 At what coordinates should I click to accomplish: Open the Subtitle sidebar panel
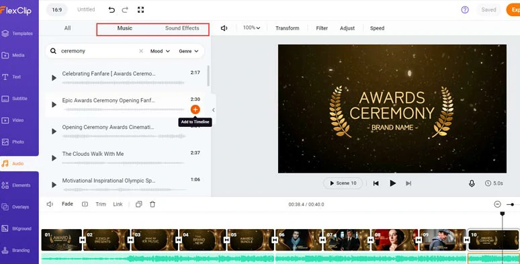coord(15,99)
